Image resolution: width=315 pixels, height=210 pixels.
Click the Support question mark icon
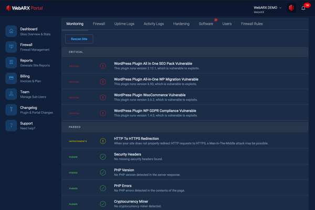11,125
